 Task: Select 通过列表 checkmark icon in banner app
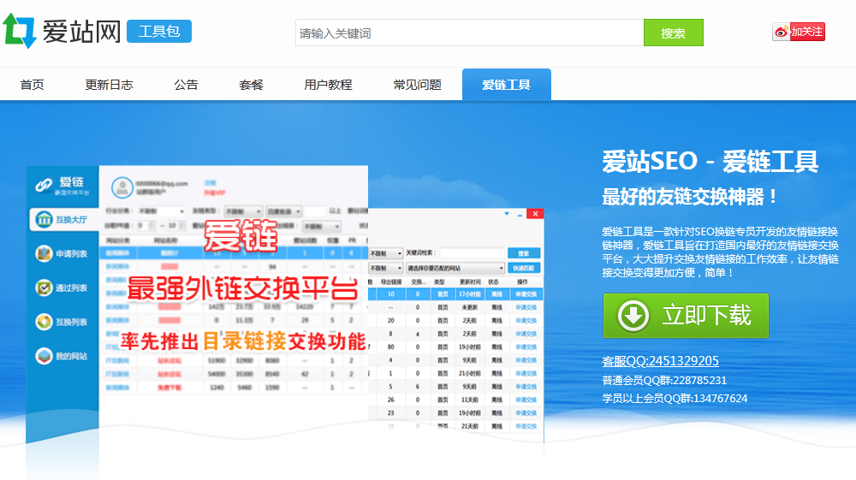pos(44,287)
